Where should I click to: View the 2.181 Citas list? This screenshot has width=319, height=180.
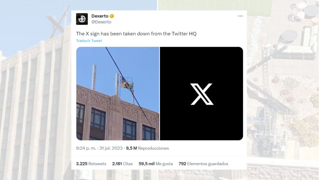click(x=122, y=163)
